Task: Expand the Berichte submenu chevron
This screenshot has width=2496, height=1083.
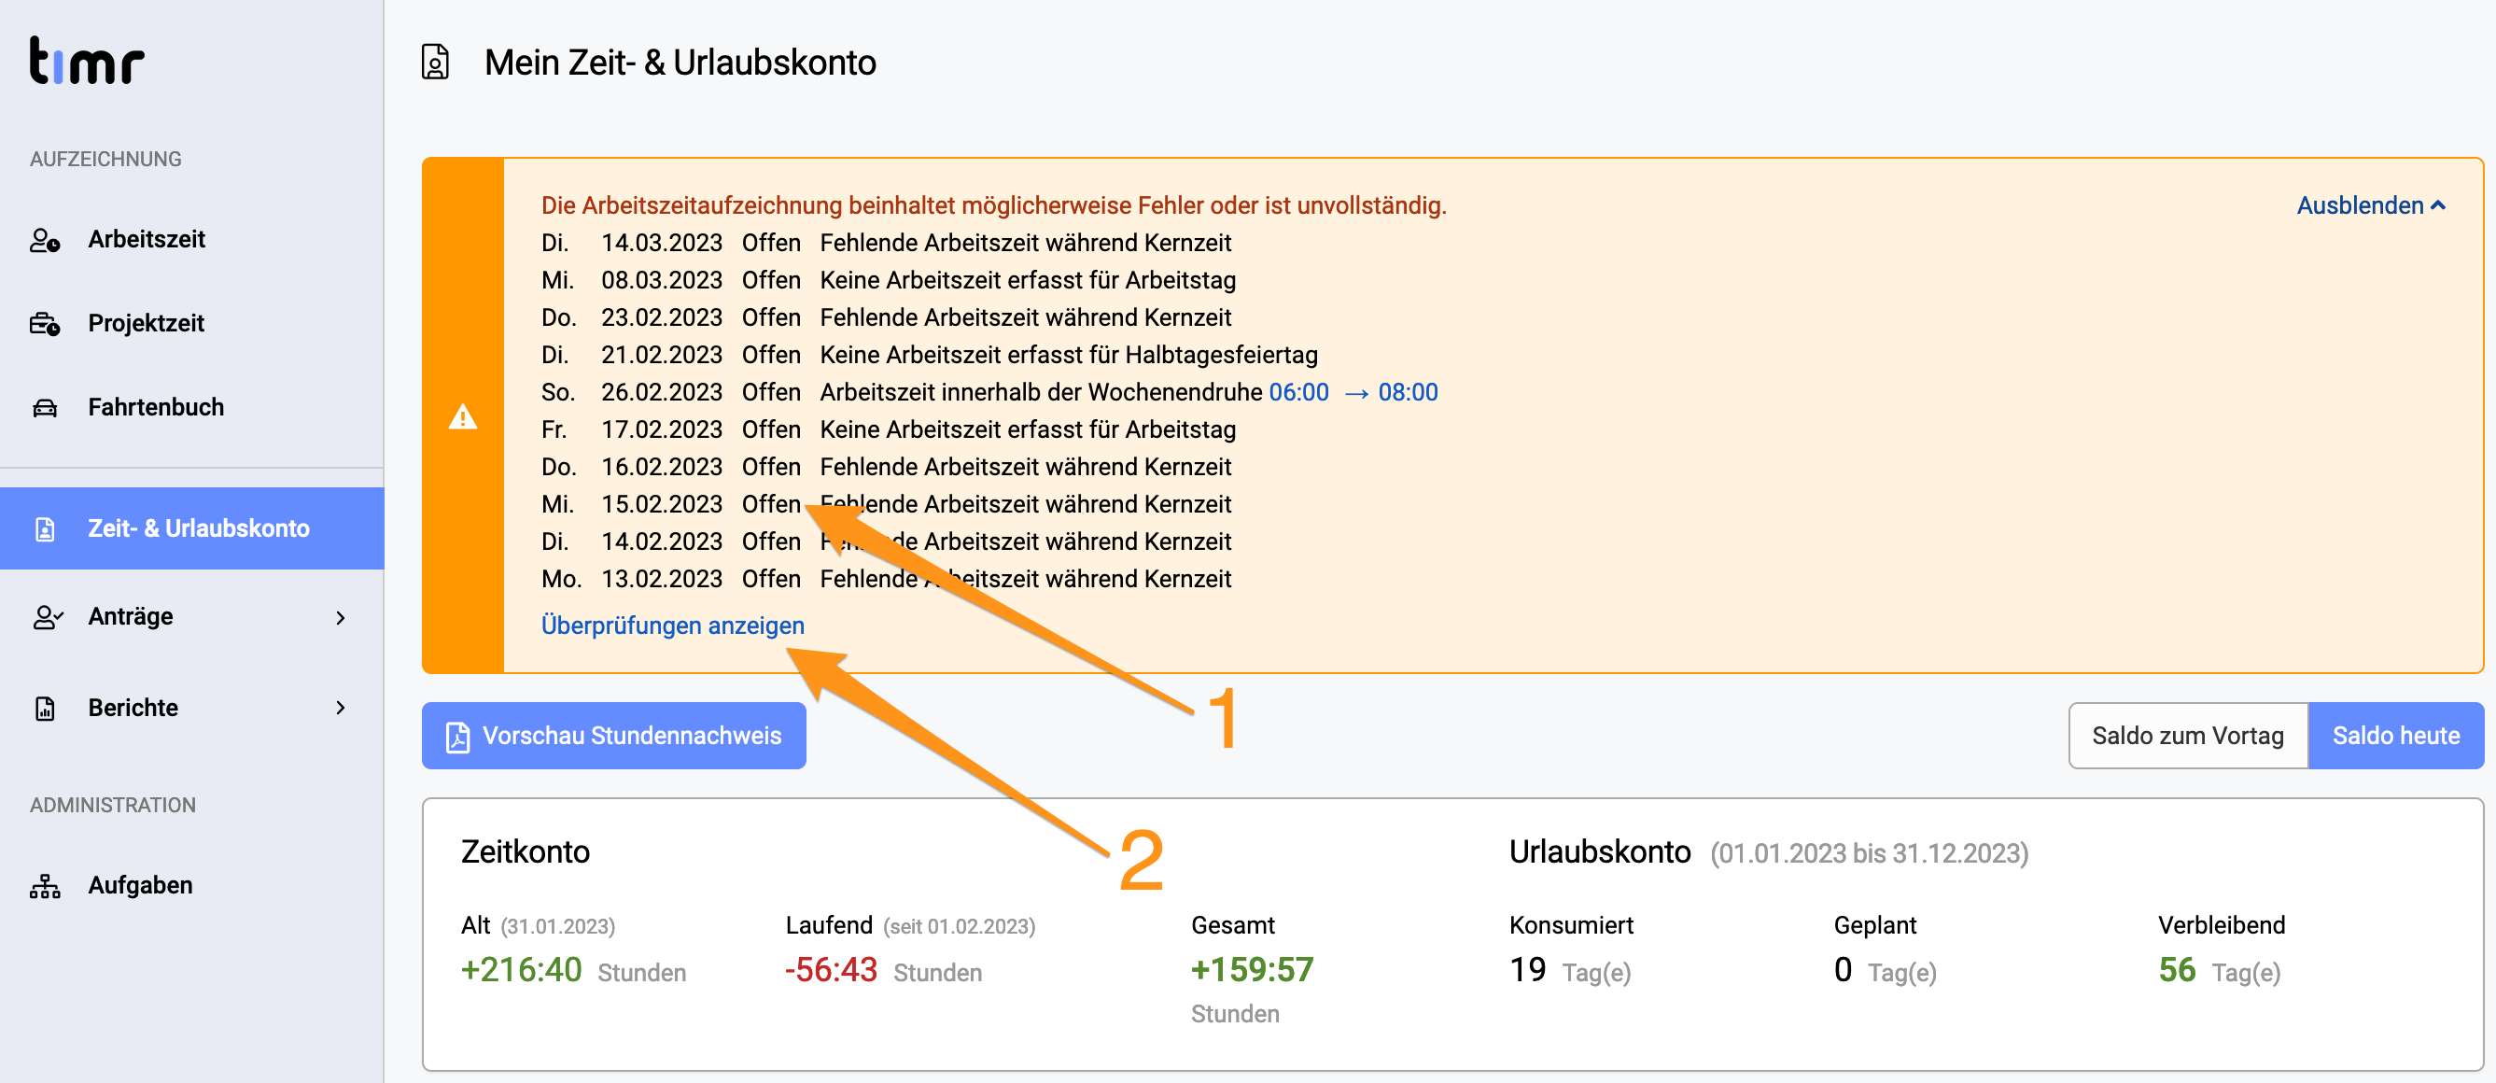Action: click(x=340, y=708)
